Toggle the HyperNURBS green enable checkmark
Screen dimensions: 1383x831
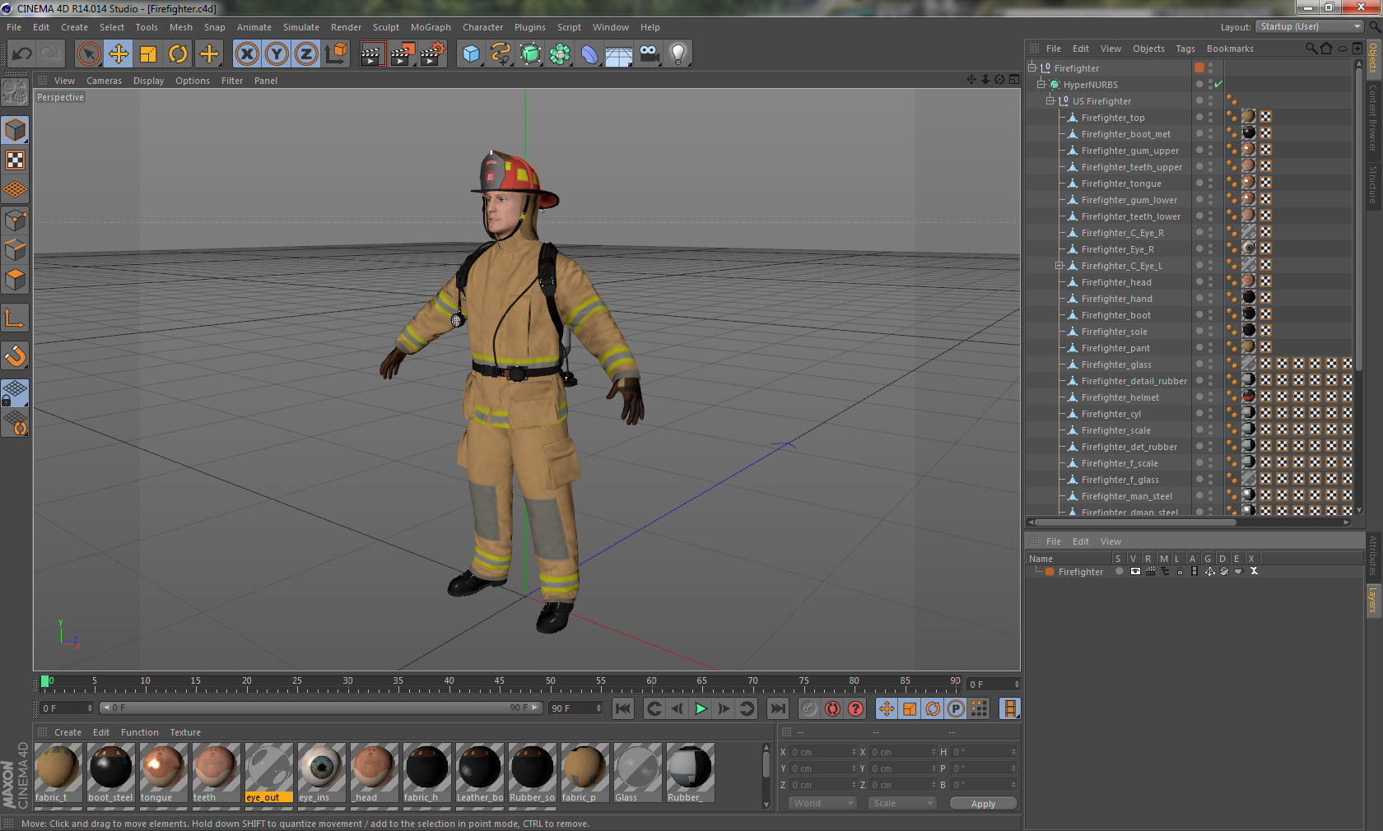point(1218,84)
